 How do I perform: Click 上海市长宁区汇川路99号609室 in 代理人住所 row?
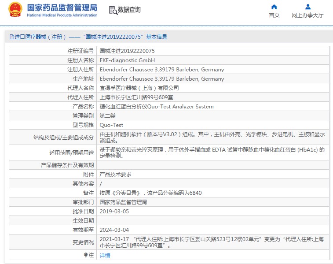click(136, 97)
